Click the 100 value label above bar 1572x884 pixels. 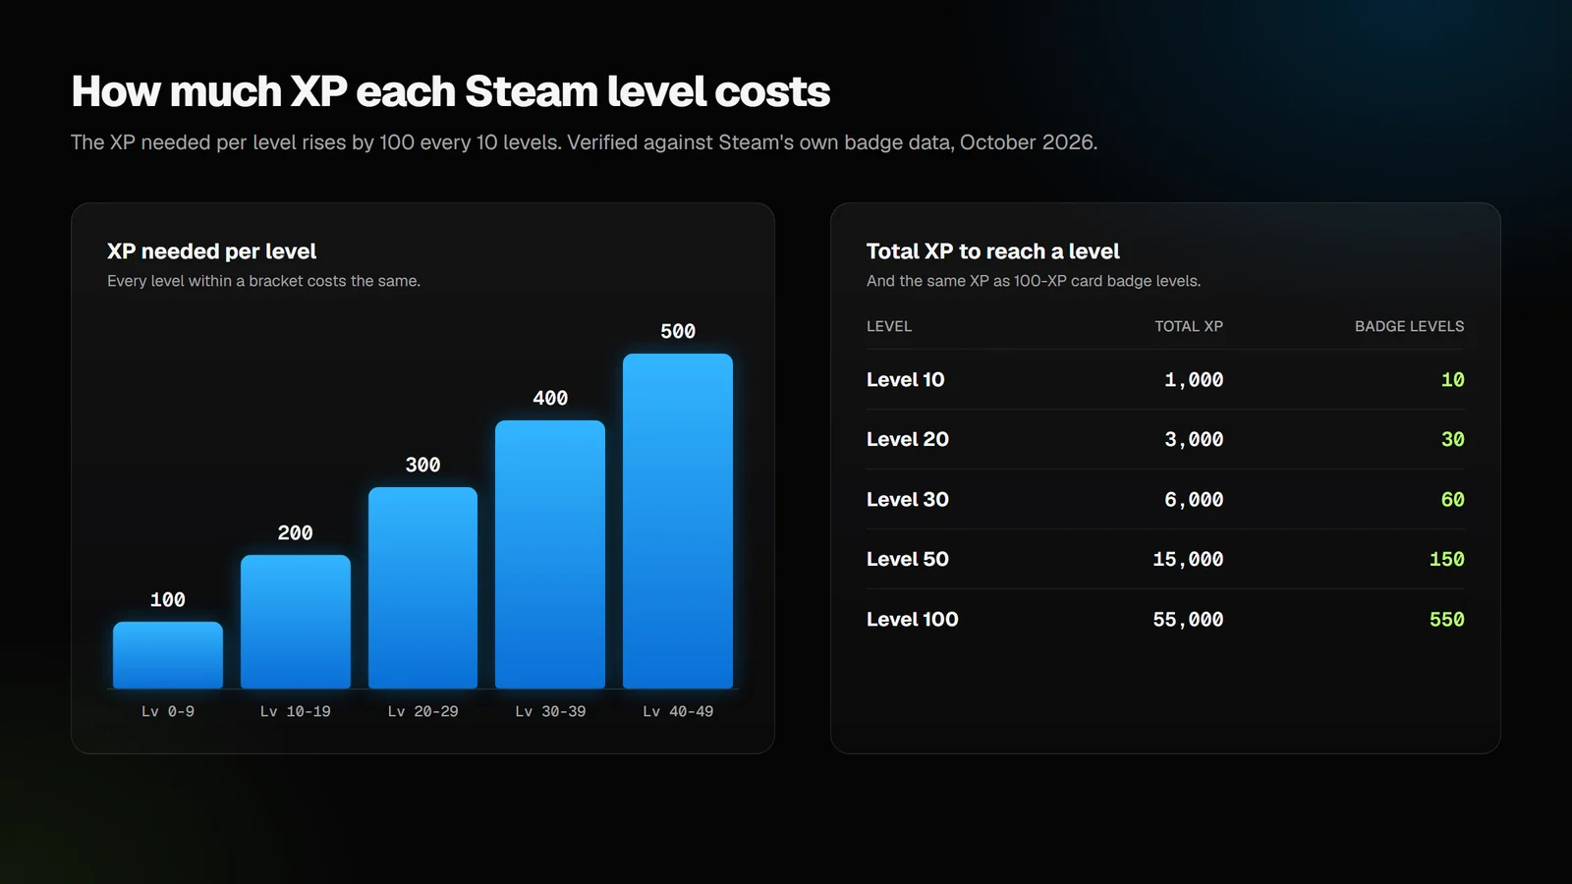(x=168, y=600)
